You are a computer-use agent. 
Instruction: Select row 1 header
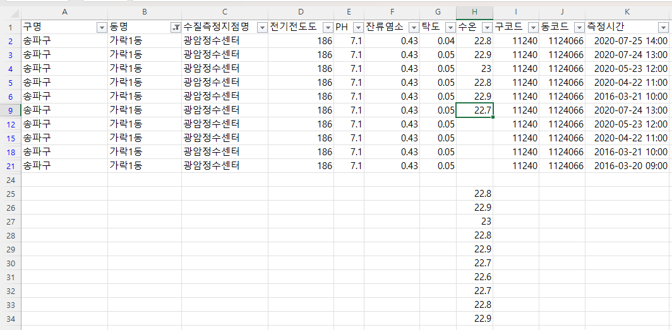pyautogui.click(x=11, y=27)
